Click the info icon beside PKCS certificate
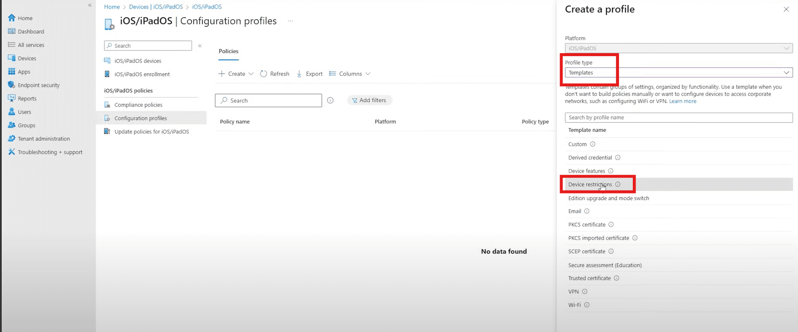 coord(611,224)
